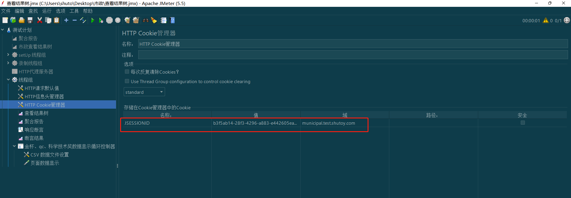Click the Reset Search brush icon
Viewport: 571px width, 198px height.
pos(154,20)
